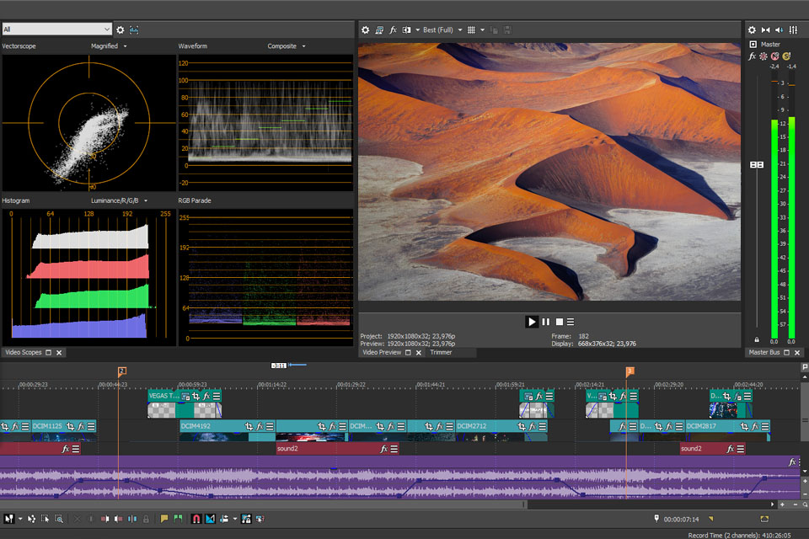
Task: Click update scopes while playing icon
Action: 134,30
